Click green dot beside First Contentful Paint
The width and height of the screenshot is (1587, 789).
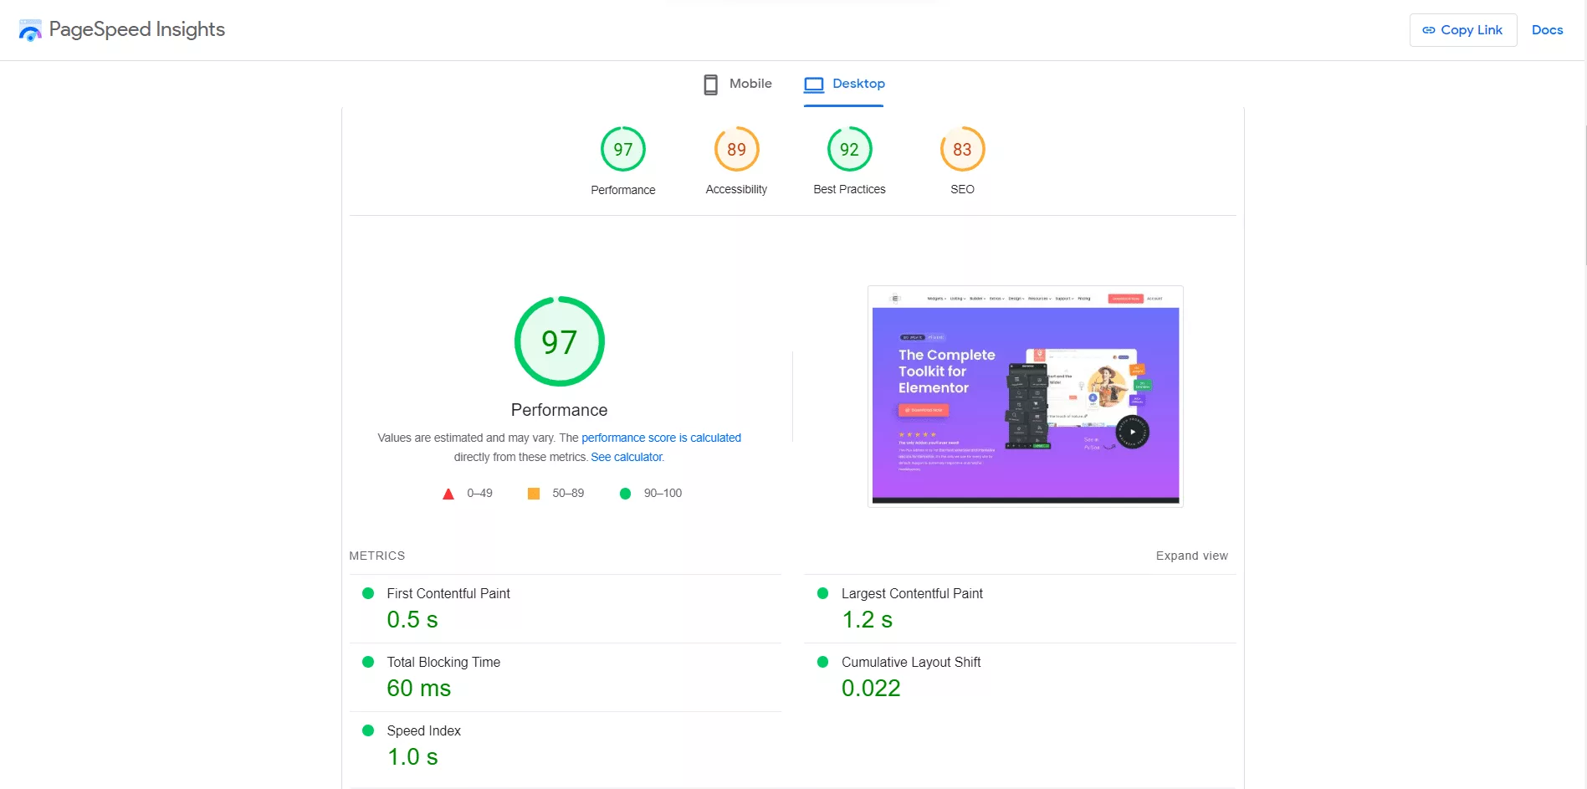click(x=368, y=593)
